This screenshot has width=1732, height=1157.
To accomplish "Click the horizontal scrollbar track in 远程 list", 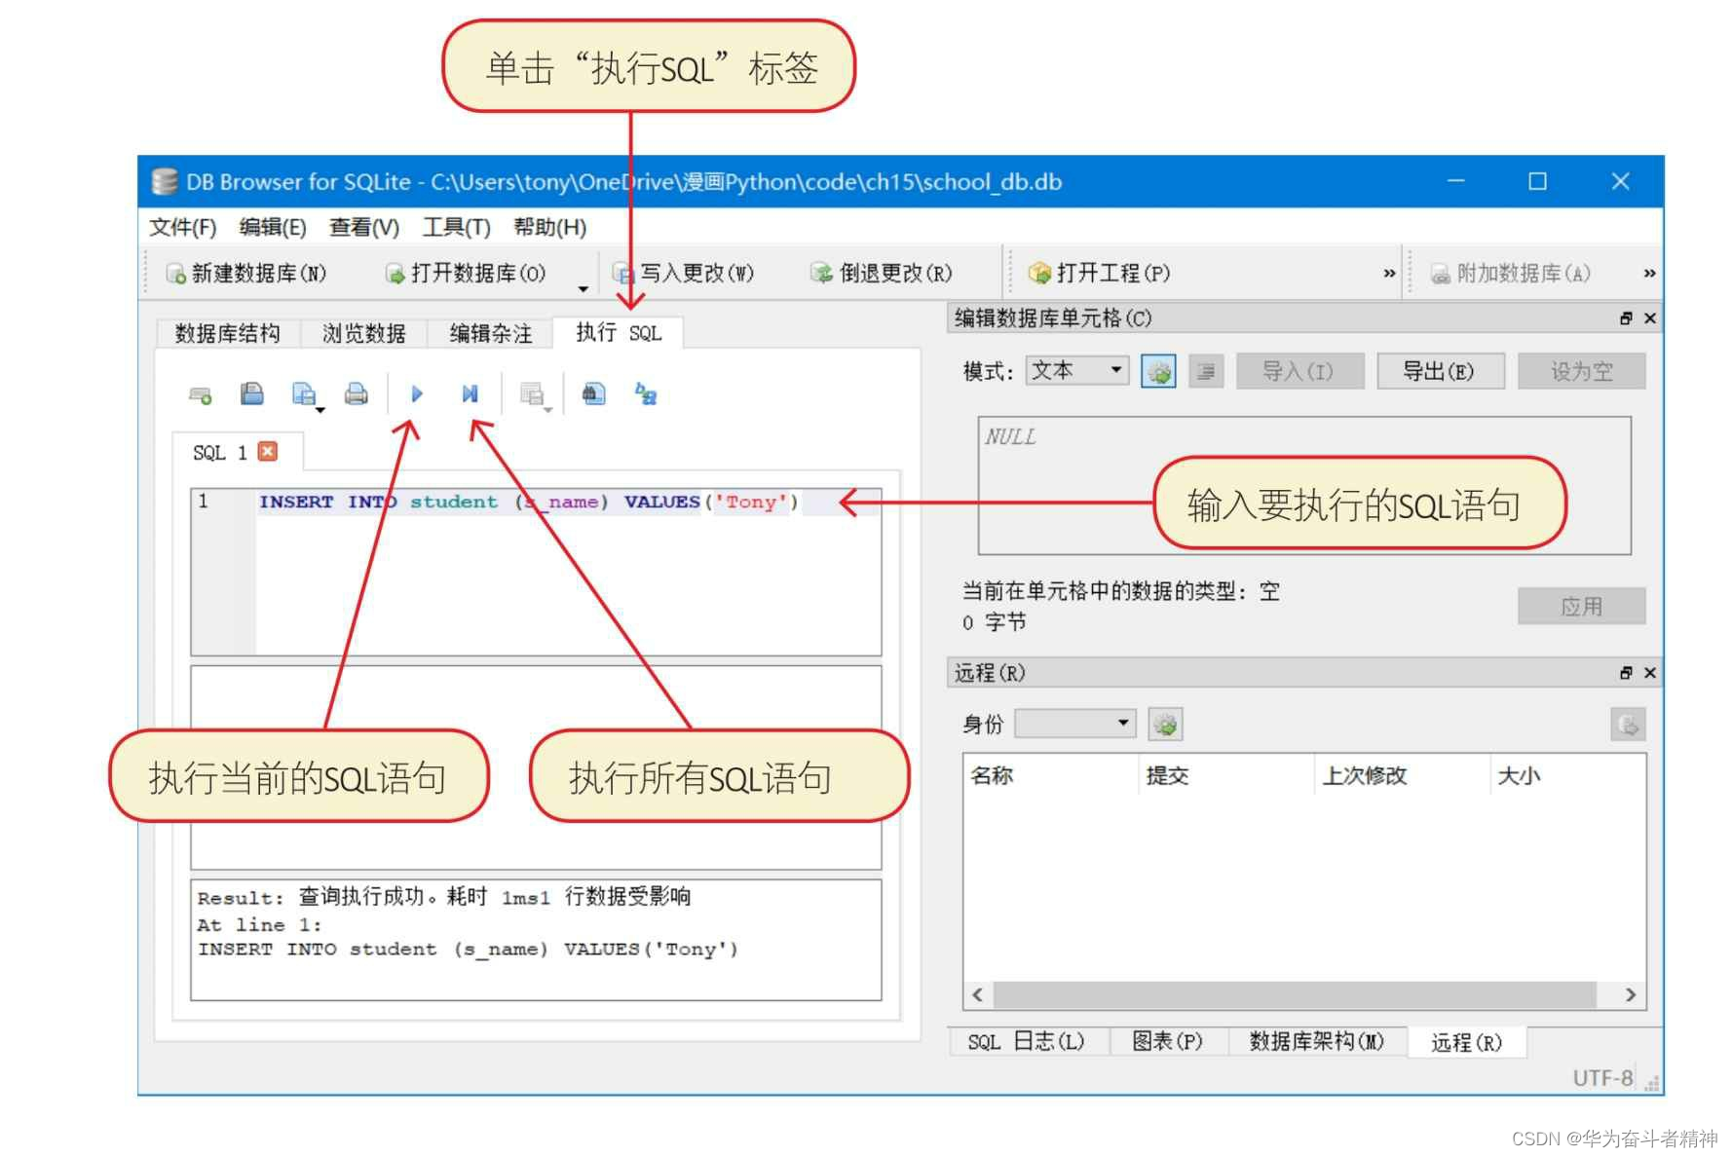I will coord(1295,994).
